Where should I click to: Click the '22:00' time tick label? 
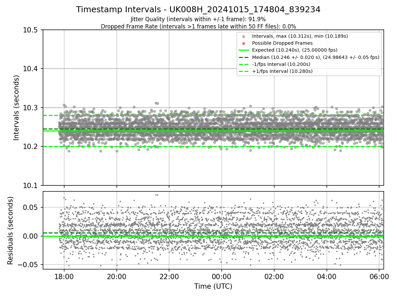pyautogui.click(x=169, y=276)
